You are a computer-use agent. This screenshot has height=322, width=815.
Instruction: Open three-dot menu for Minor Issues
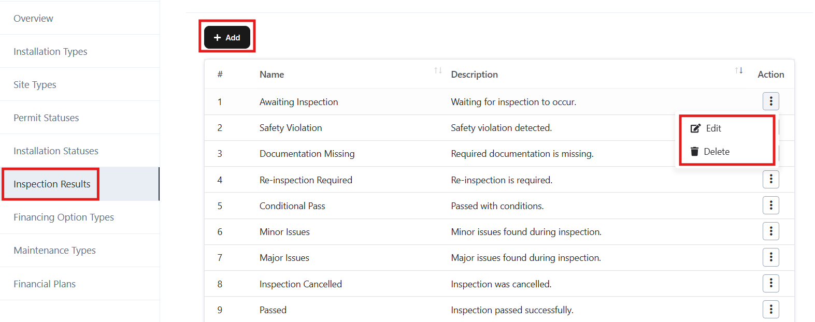770,231
